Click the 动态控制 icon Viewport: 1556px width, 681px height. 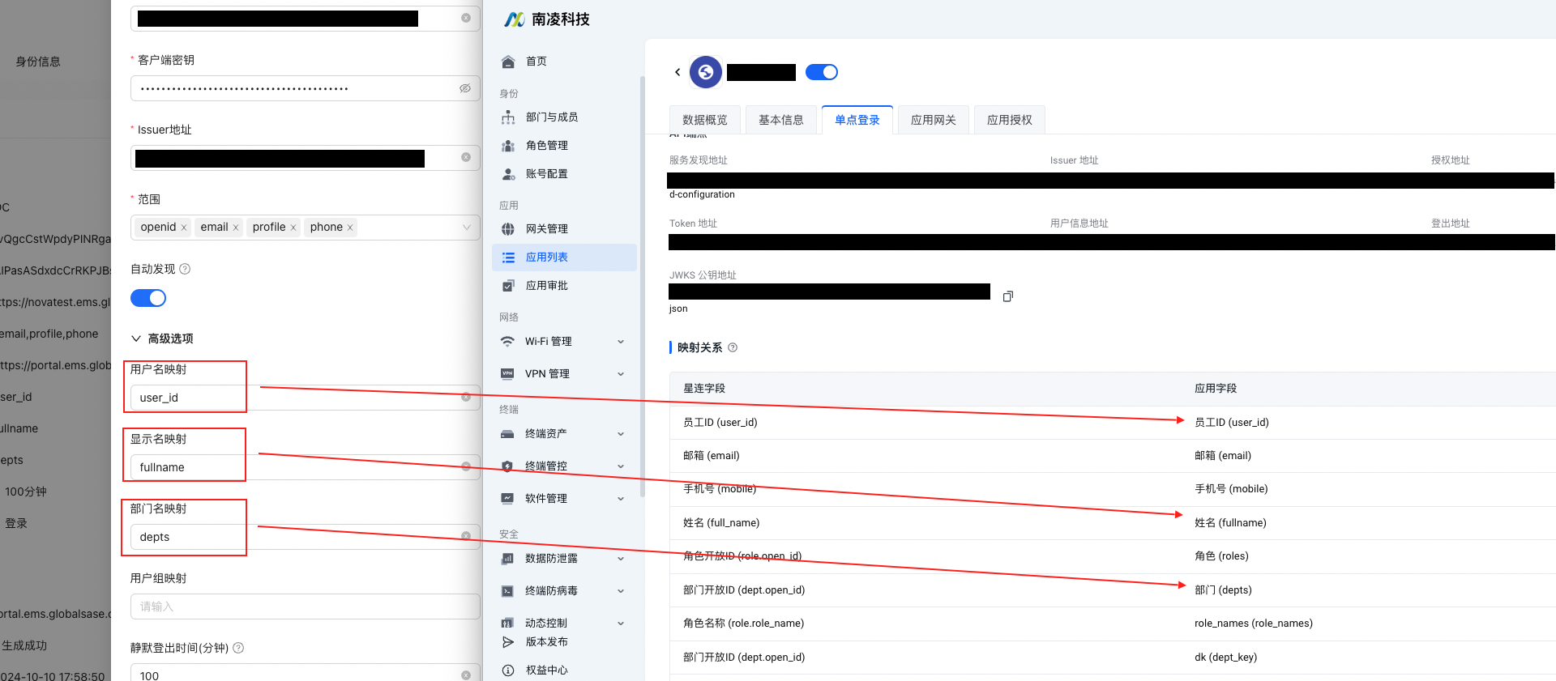pos(507,624)
